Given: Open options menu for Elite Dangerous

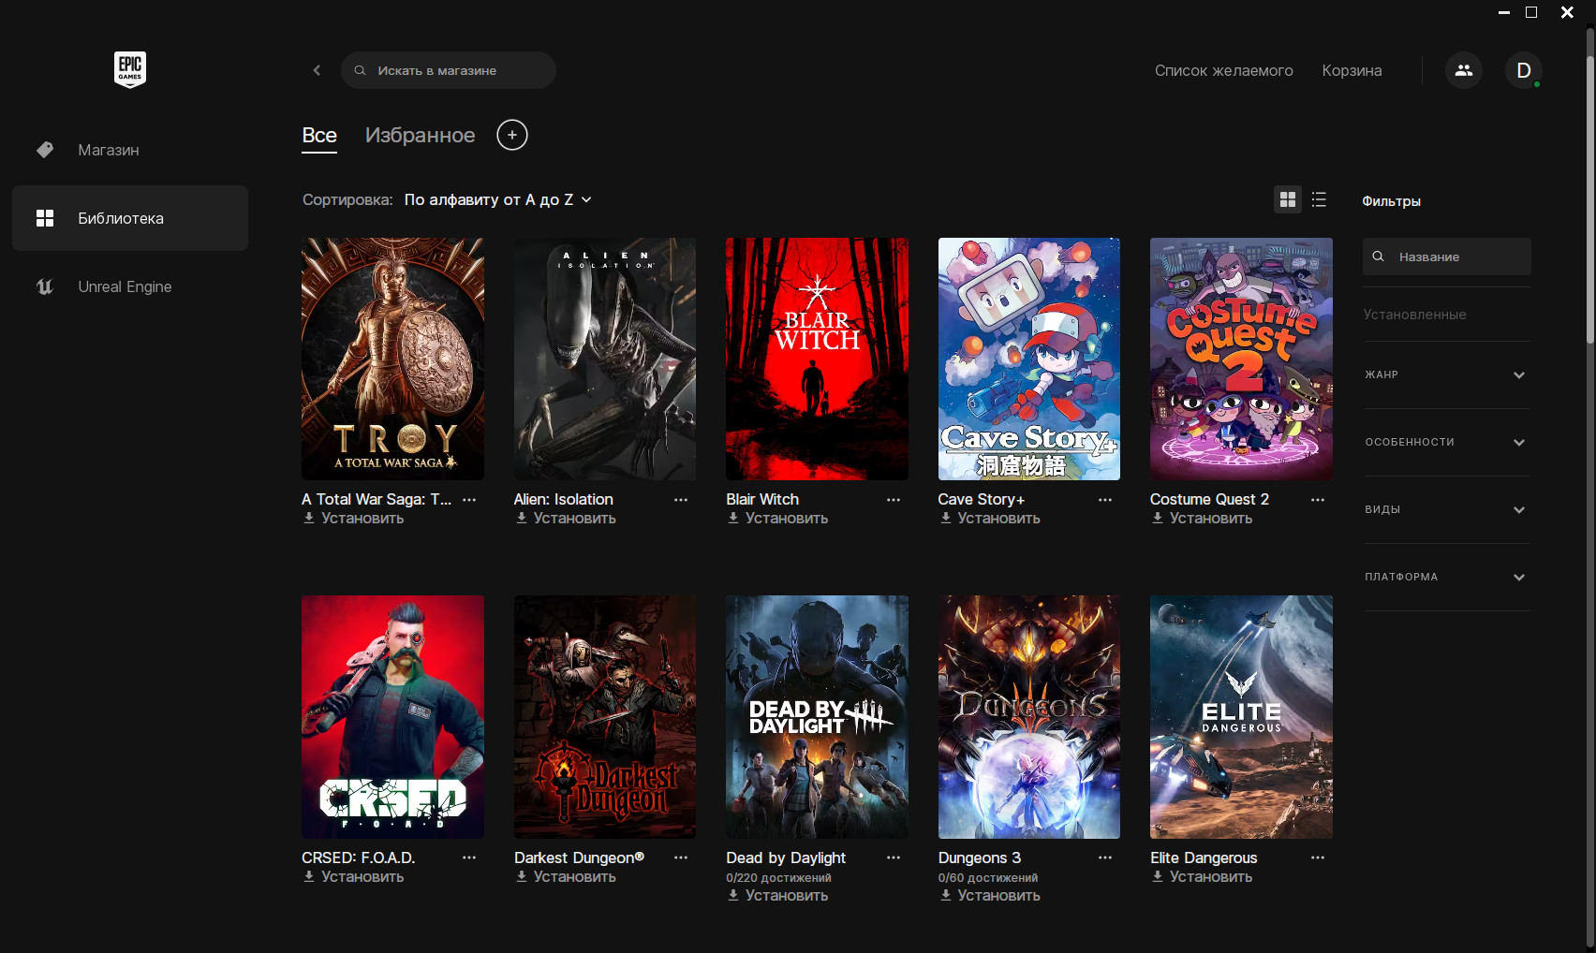Looking at the screenshot, I should coord(1318,858).
